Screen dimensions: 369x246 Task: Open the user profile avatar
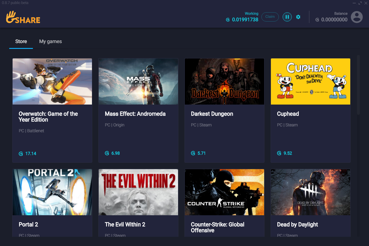coord(357,17)
